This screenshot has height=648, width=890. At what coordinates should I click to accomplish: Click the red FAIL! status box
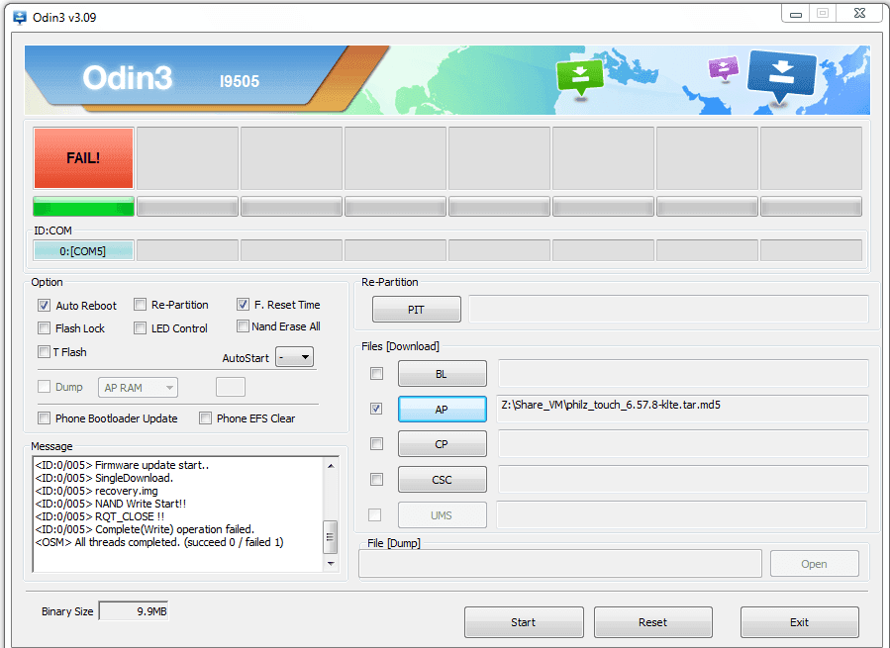(x=83, y=158)
